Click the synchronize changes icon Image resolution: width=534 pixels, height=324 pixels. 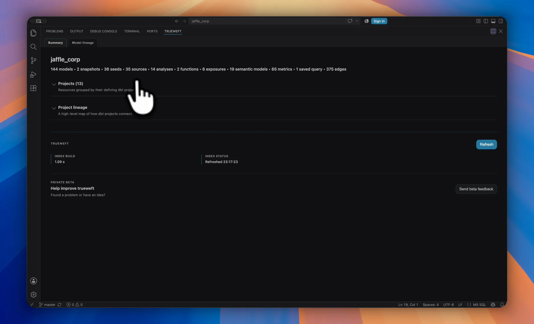[59, 304]
